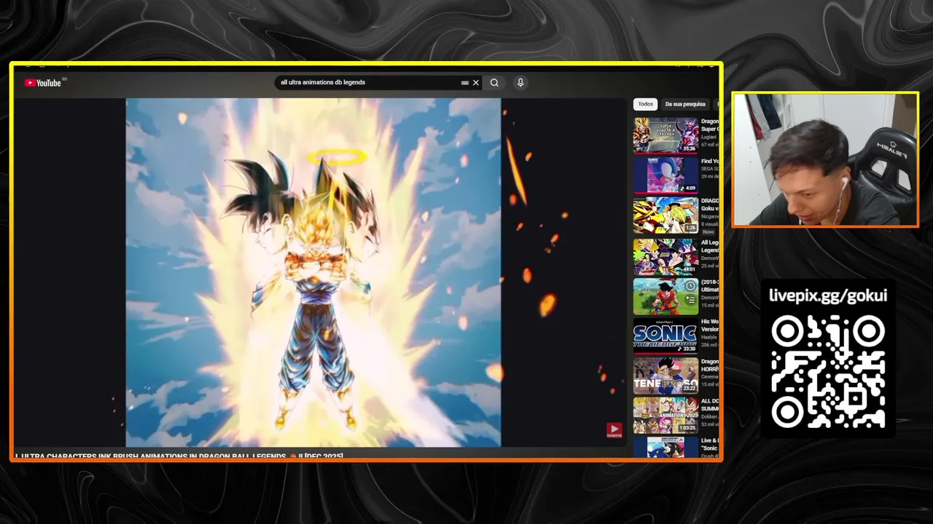Start voice search with the microphone icon
The width and height of the screenshot is (933, 524).
click(x=520, y=83)
